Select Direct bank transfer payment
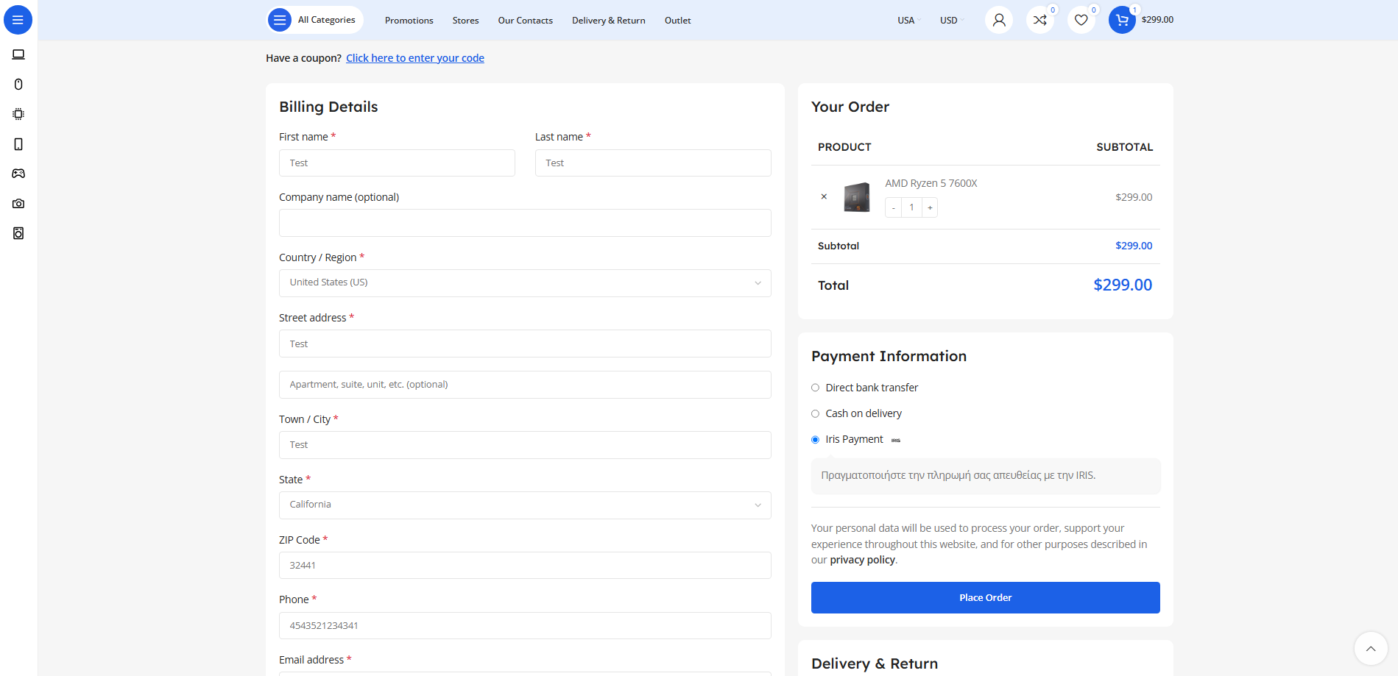This screenshot has height=676, width=1398. pos(815,388)
